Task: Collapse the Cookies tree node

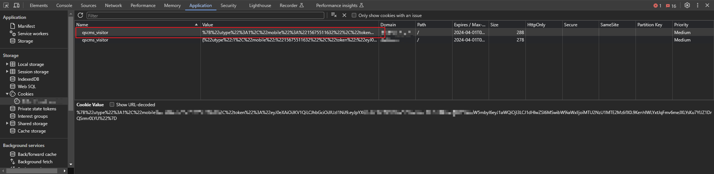Action: (7, 94)
